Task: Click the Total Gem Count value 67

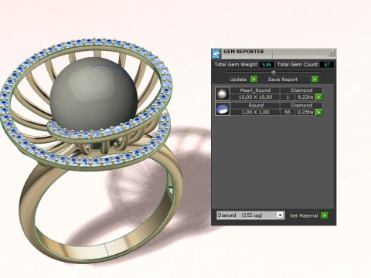Action: (327, 65)
